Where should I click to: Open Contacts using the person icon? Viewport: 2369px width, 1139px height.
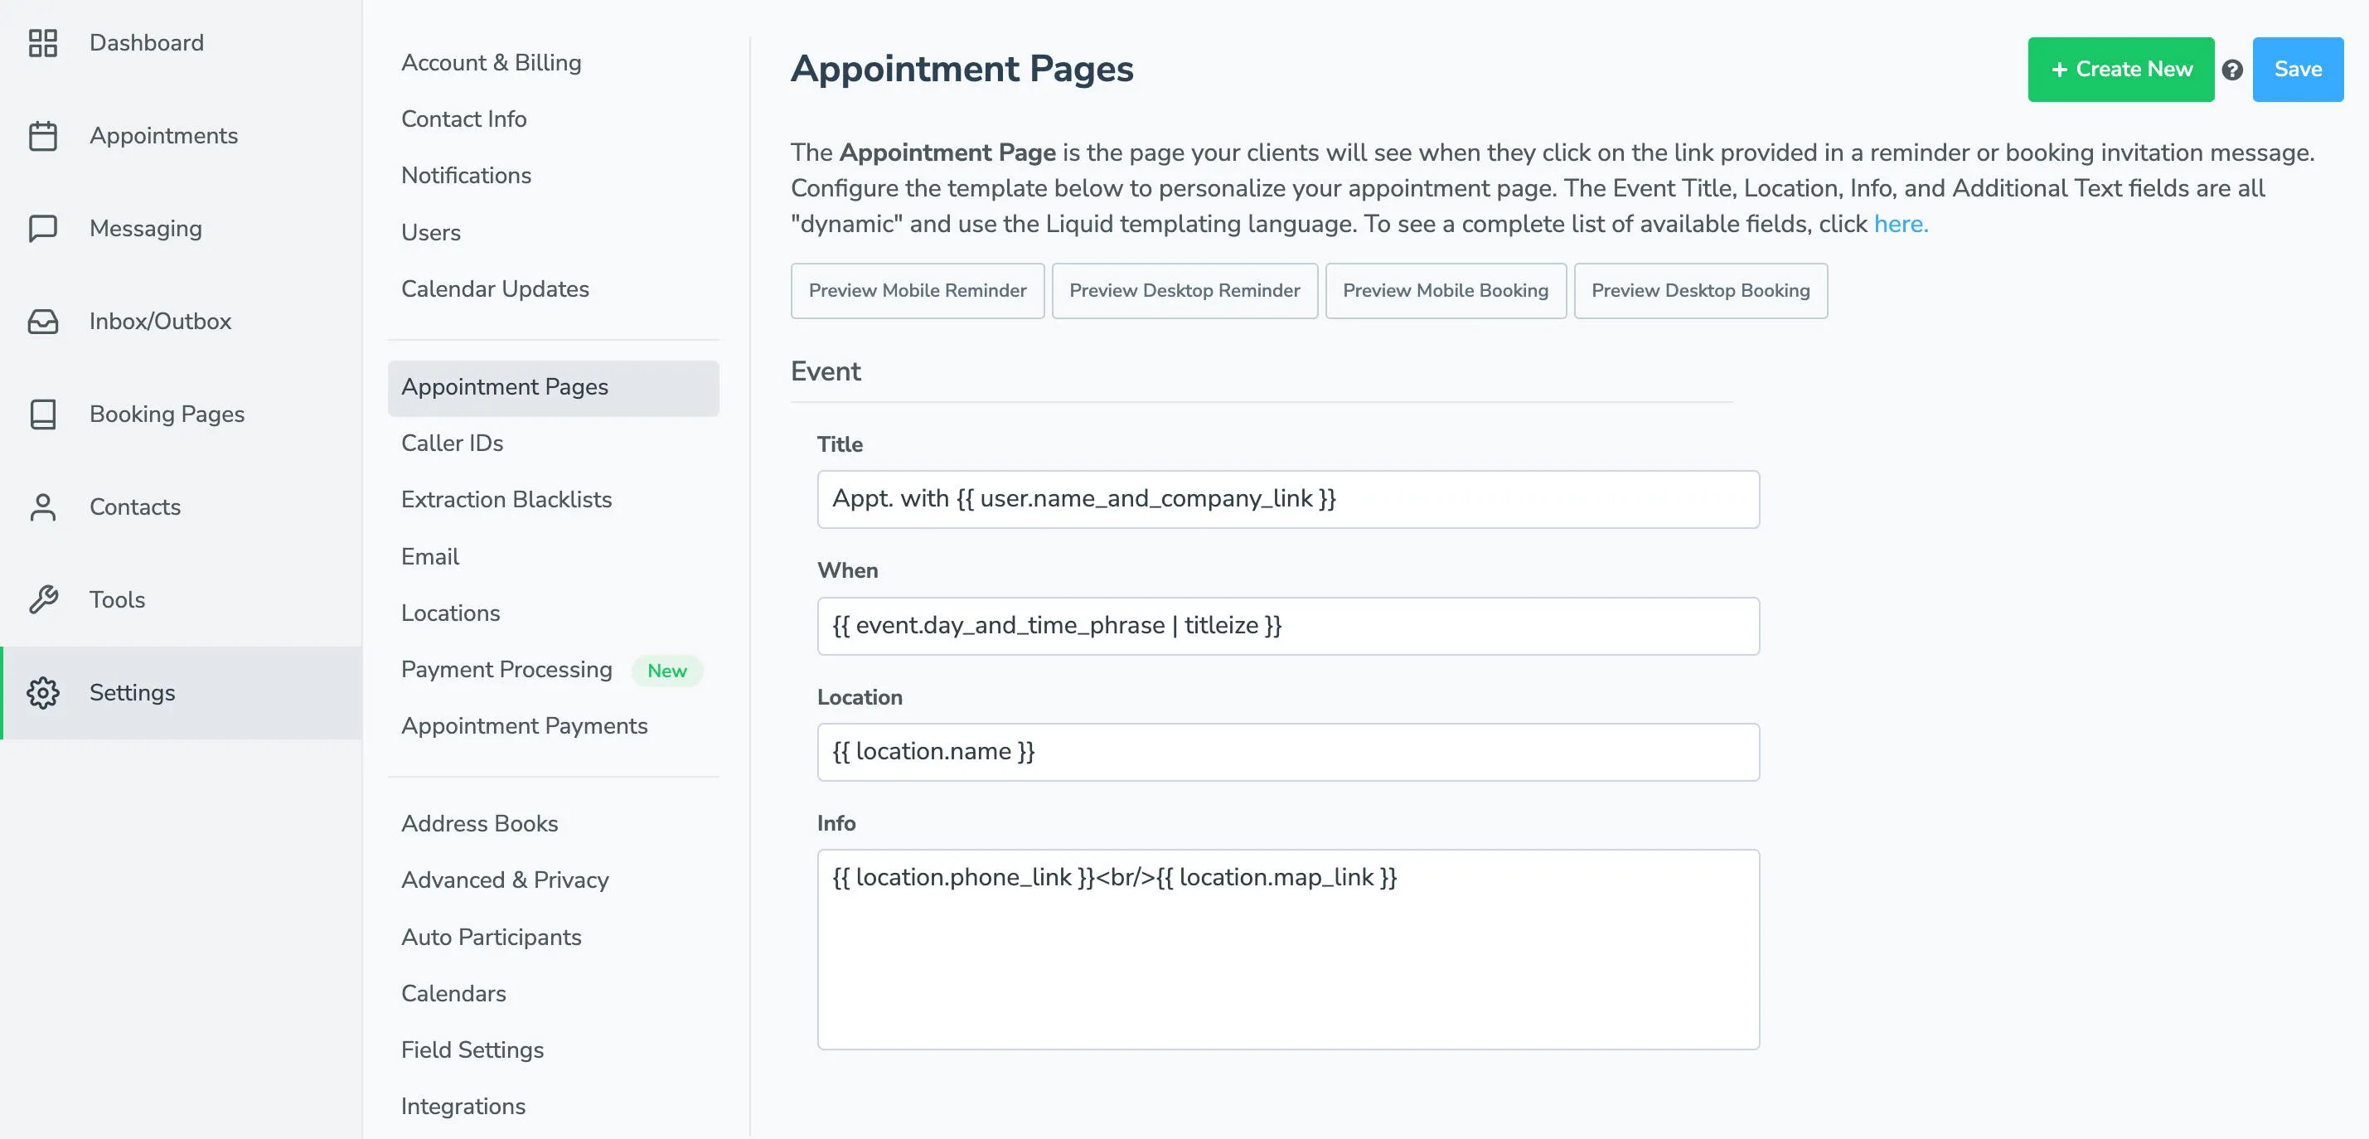[43, 507]
